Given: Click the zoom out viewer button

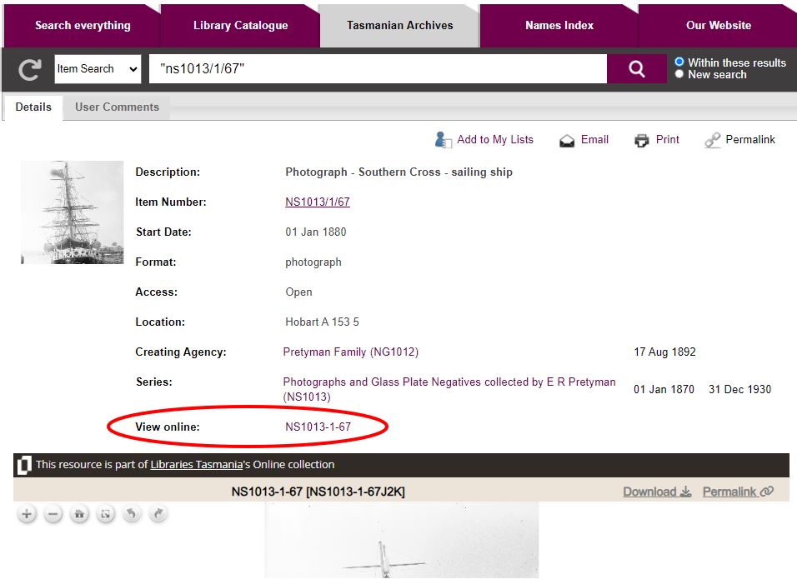Looking at the screenshot, I should [53, 514].
